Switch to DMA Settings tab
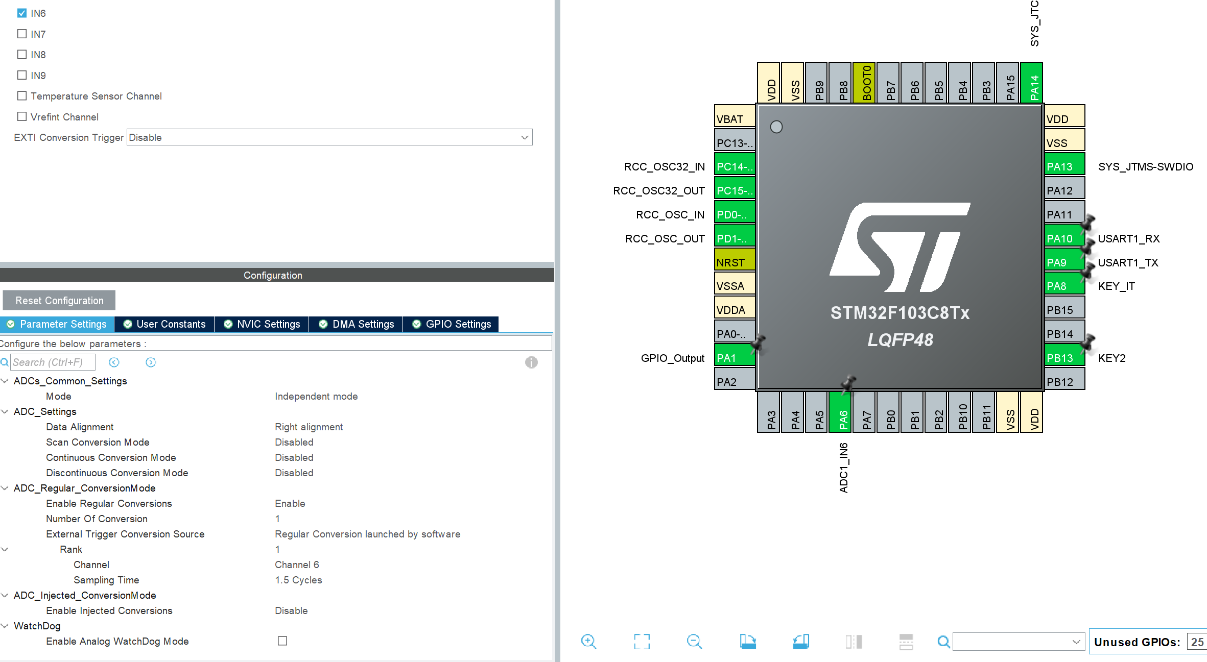Viewport: 1207px width, 662px height. coord(356,324)
